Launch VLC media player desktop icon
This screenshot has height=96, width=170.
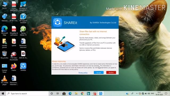click(x=5, y=80)
